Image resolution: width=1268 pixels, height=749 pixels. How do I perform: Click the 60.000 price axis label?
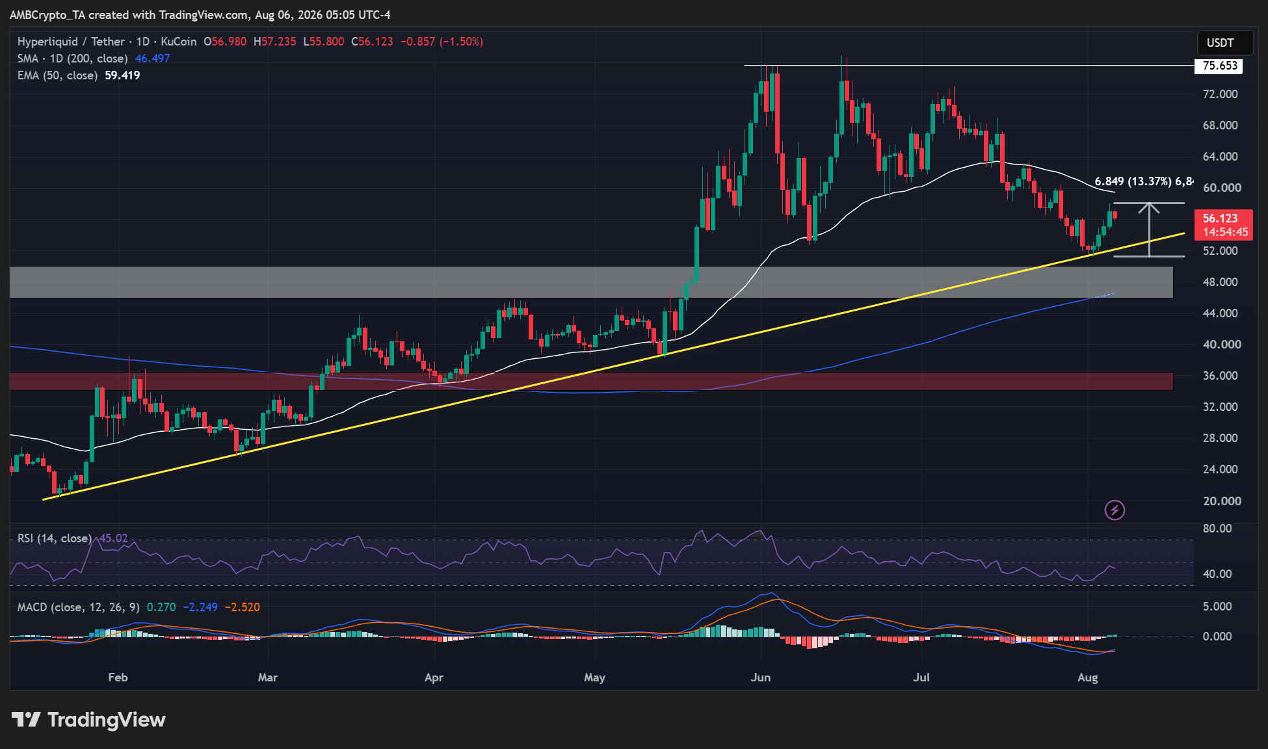1222,188
